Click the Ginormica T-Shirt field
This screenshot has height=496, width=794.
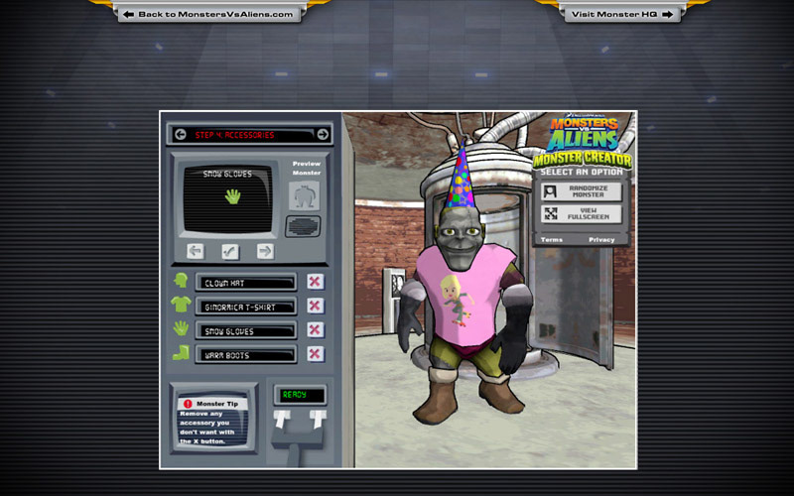point(246,307)
